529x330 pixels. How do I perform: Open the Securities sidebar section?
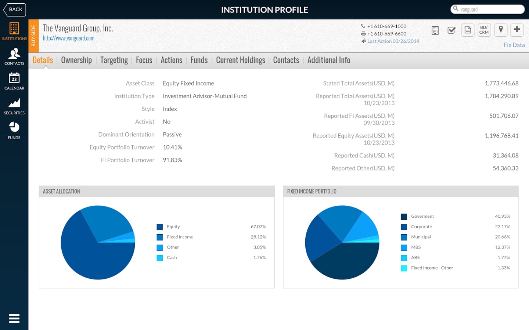14,106
